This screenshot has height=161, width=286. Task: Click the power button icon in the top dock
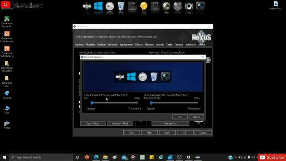(177, 6)
